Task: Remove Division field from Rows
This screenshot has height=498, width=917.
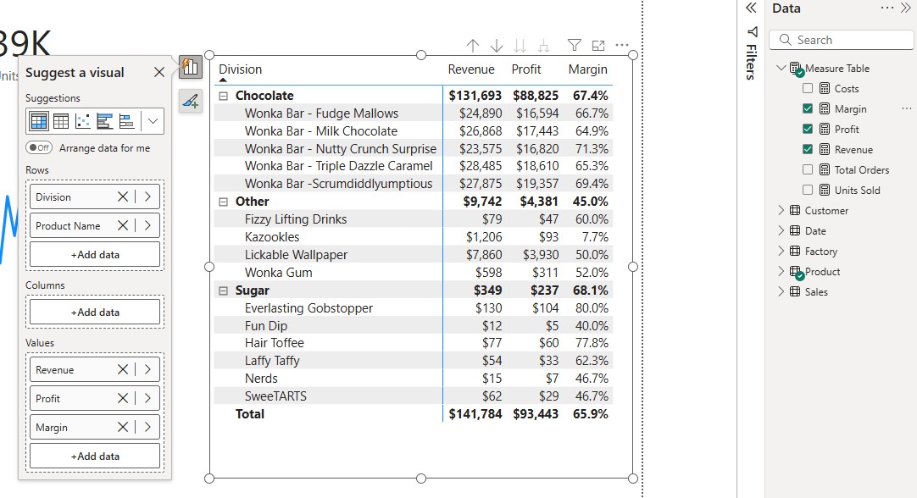Action: tap(123, 197)
